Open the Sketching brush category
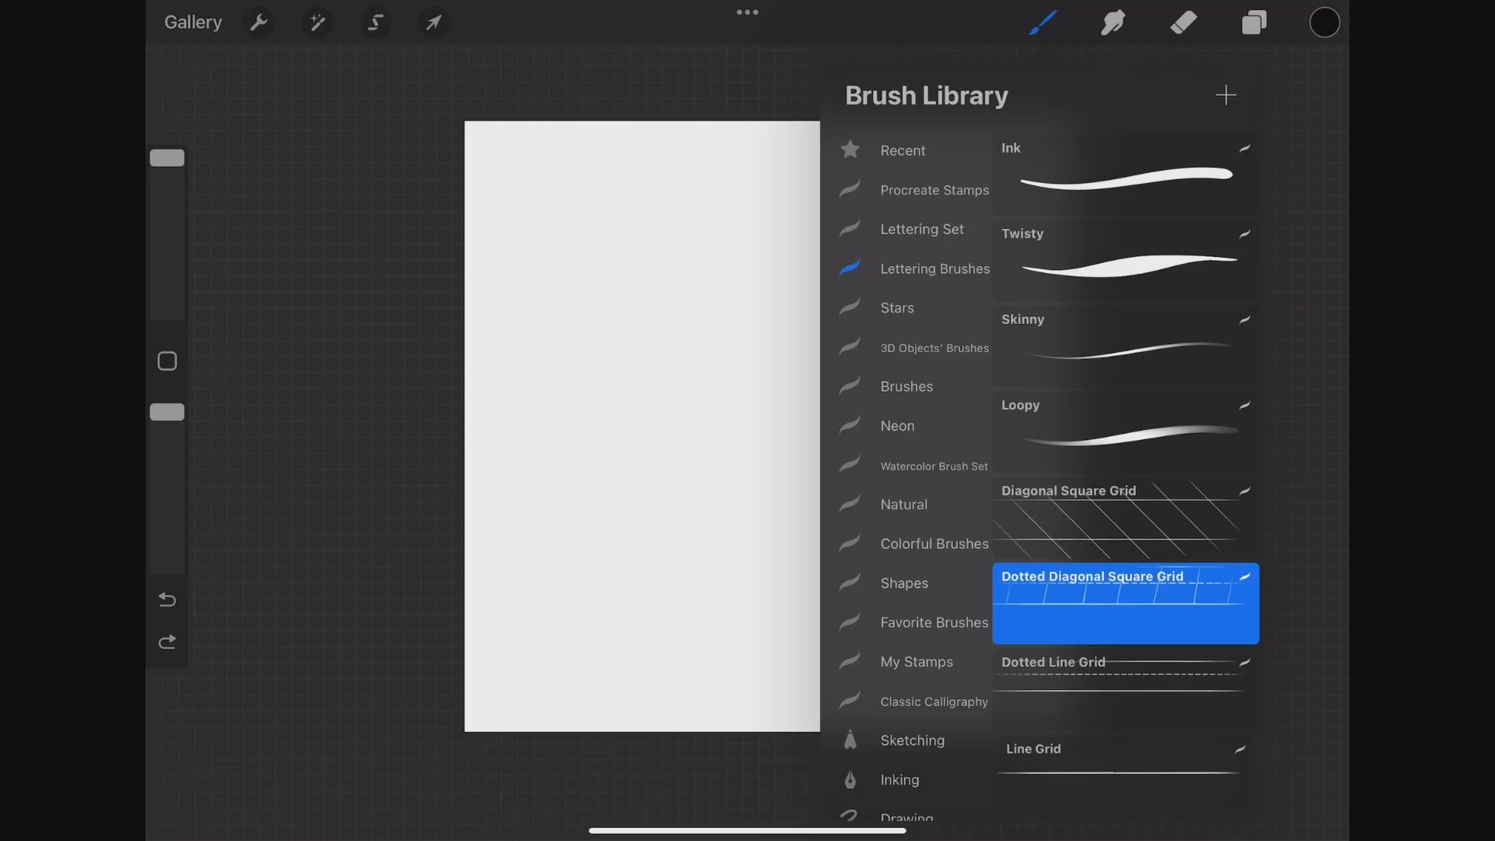This screenshot has width=1495, height=841. (x=912, y=741)
